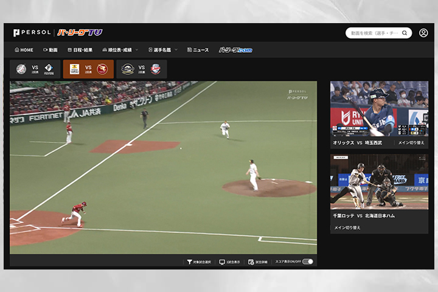This screenshot has height=292, width=438.
Task: Click the HOME house icon
Action: point(17,50)
